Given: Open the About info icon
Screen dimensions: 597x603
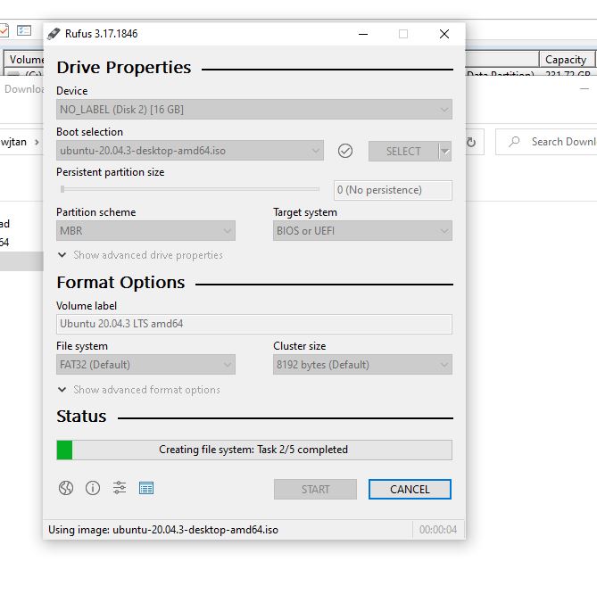Looking at the screenshot, I should (93, 488).
